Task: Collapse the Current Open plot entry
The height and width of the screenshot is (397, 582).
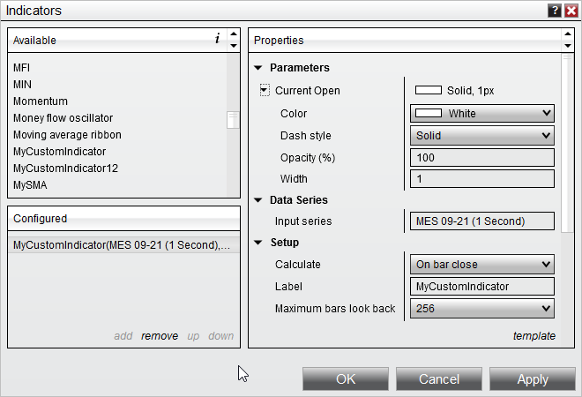Action: [264, 90]
